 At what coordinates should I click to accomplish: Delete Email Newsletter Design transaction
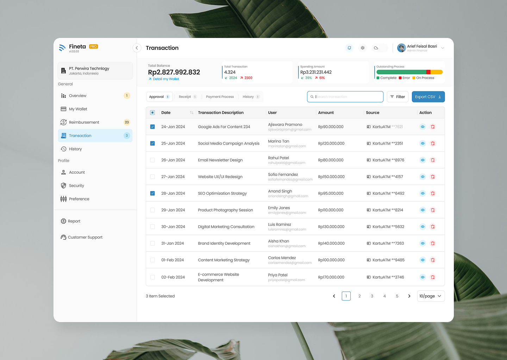point(433,160)
